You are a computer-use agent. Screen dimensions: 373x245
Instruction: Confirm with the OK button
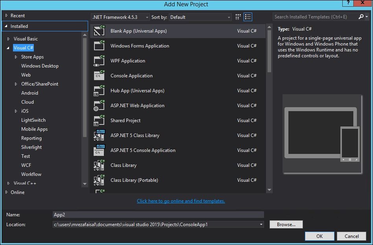[319, 236]
